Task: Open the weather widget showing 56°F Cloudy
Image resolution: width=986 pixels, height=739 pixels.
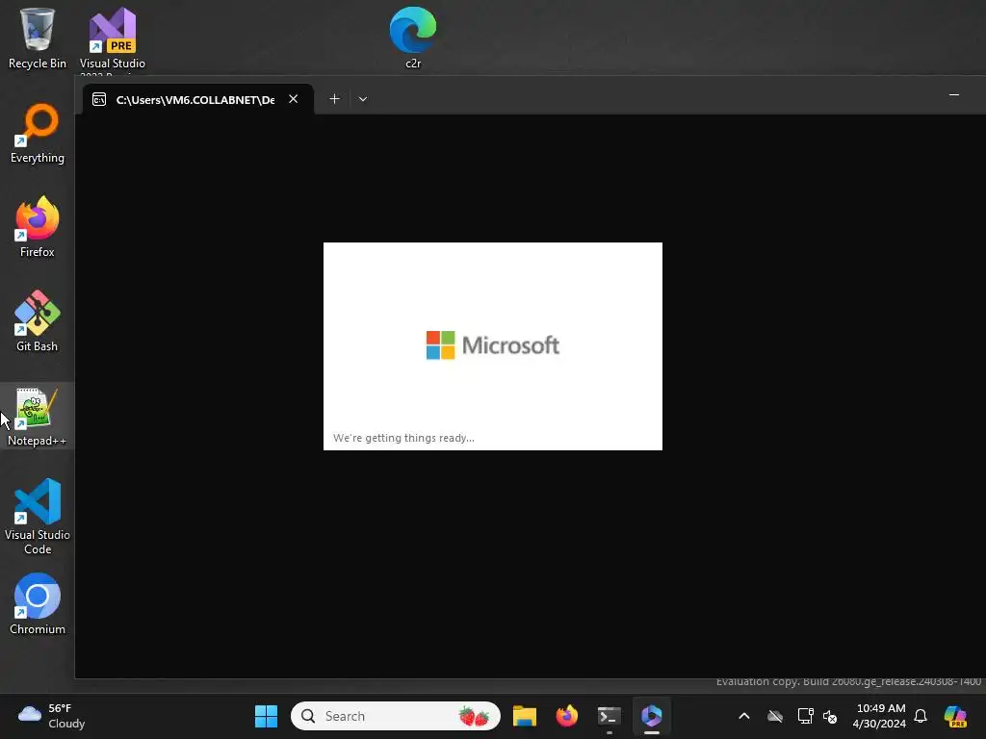Action: pos(52,716)
